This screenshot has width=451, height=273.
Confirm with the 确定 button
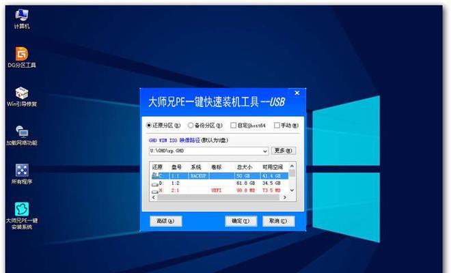(x=241, y=221)
